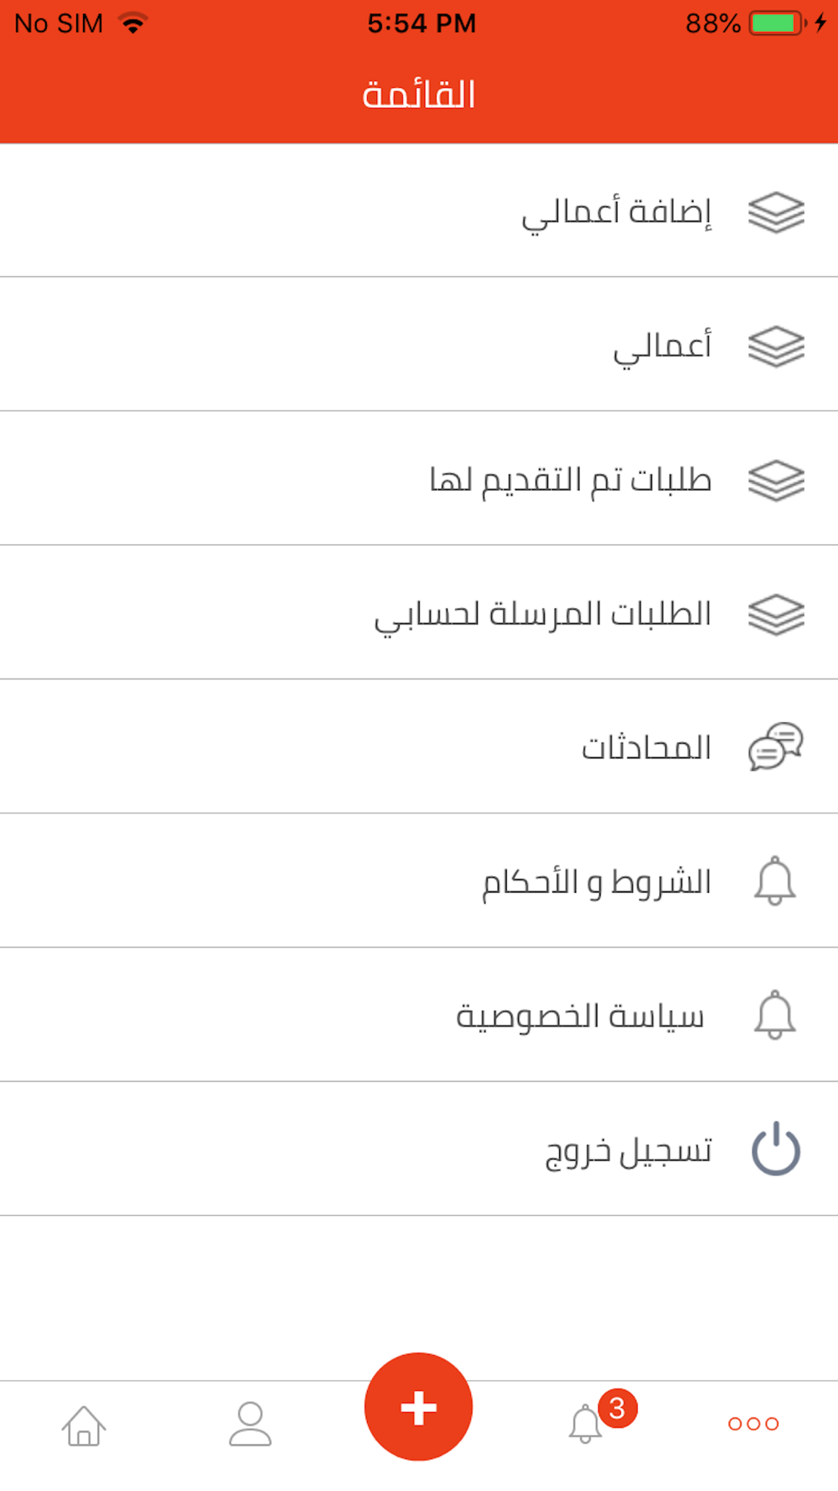Tap the power icon for تسجيل خروج
This screenshot has width=838, height=1491.
(x=776, y=1148)
